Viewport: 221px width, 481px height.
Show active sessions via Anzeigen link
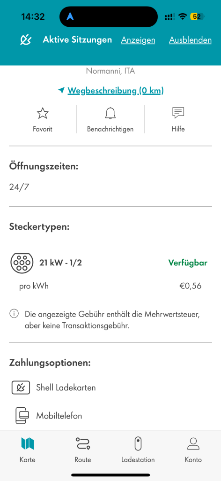138,40
